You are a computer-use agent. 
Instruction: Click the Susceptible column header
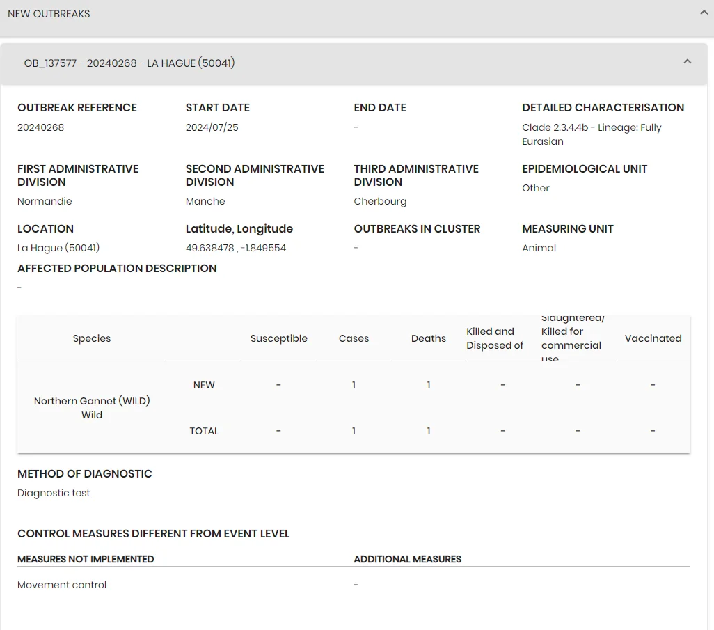click(x=278, y=338)
